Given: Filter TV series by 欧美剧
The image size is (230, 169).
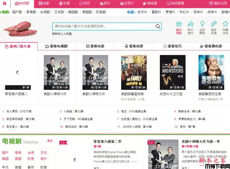Looking at the screenshot, I should [x=101, y=12].
